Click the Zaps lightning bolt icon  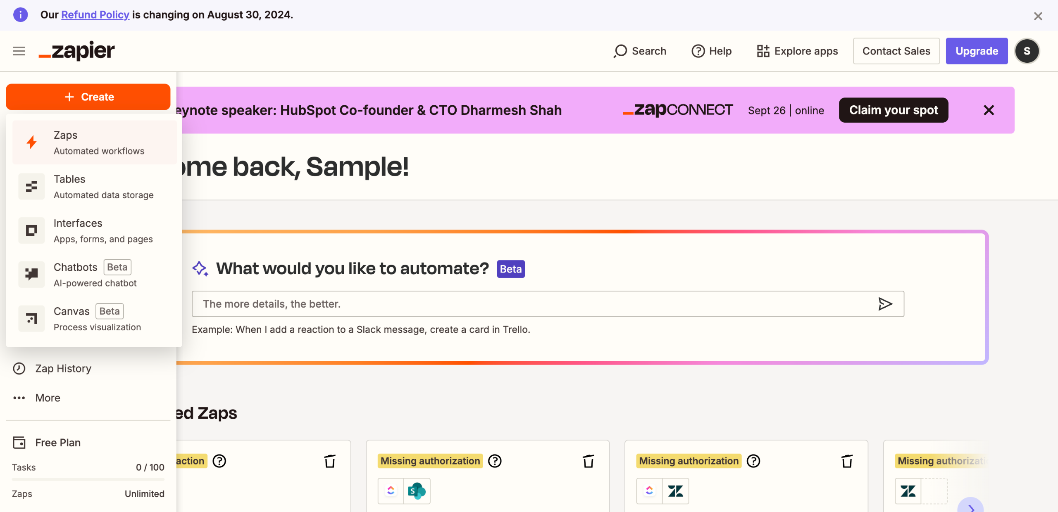point(31,142)
